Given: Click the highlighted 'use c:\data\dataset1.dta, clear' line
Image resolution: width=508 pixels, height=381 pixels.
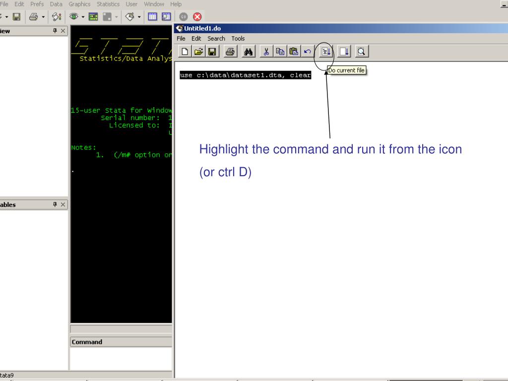Looking at the screenshot, I should click(245, 75).
